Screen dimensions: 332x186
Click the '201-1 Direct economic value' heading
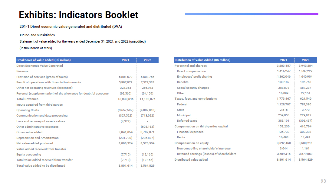tap(71, 27)
